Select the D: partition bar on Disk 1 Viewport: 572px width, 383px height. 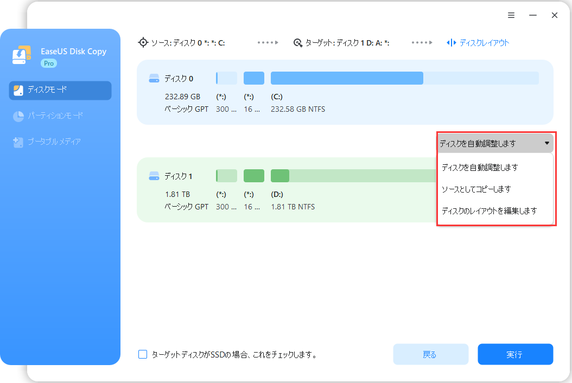(353, 176)
